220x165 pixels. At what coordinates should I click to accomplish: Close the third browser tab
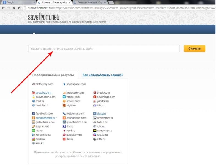105,2
